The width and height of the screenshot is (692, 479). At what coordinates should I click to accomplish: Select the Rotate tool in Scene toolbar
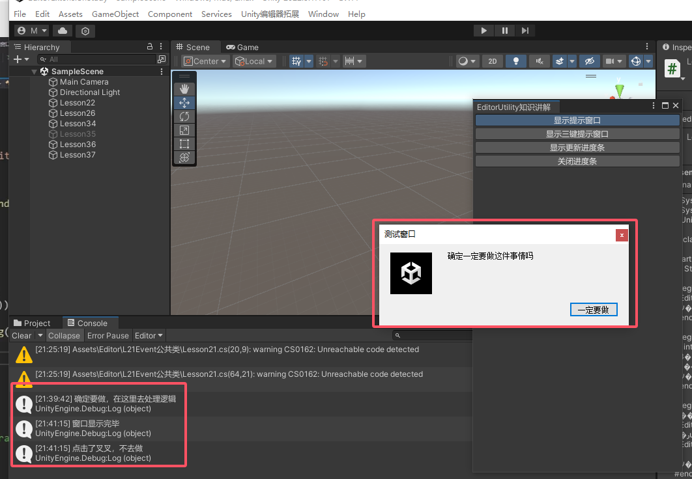[x=184, y=116]
